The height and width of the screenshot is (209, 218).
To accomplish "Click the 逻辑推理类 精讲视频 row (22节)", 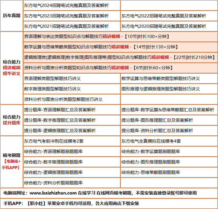I will [120, 57].
